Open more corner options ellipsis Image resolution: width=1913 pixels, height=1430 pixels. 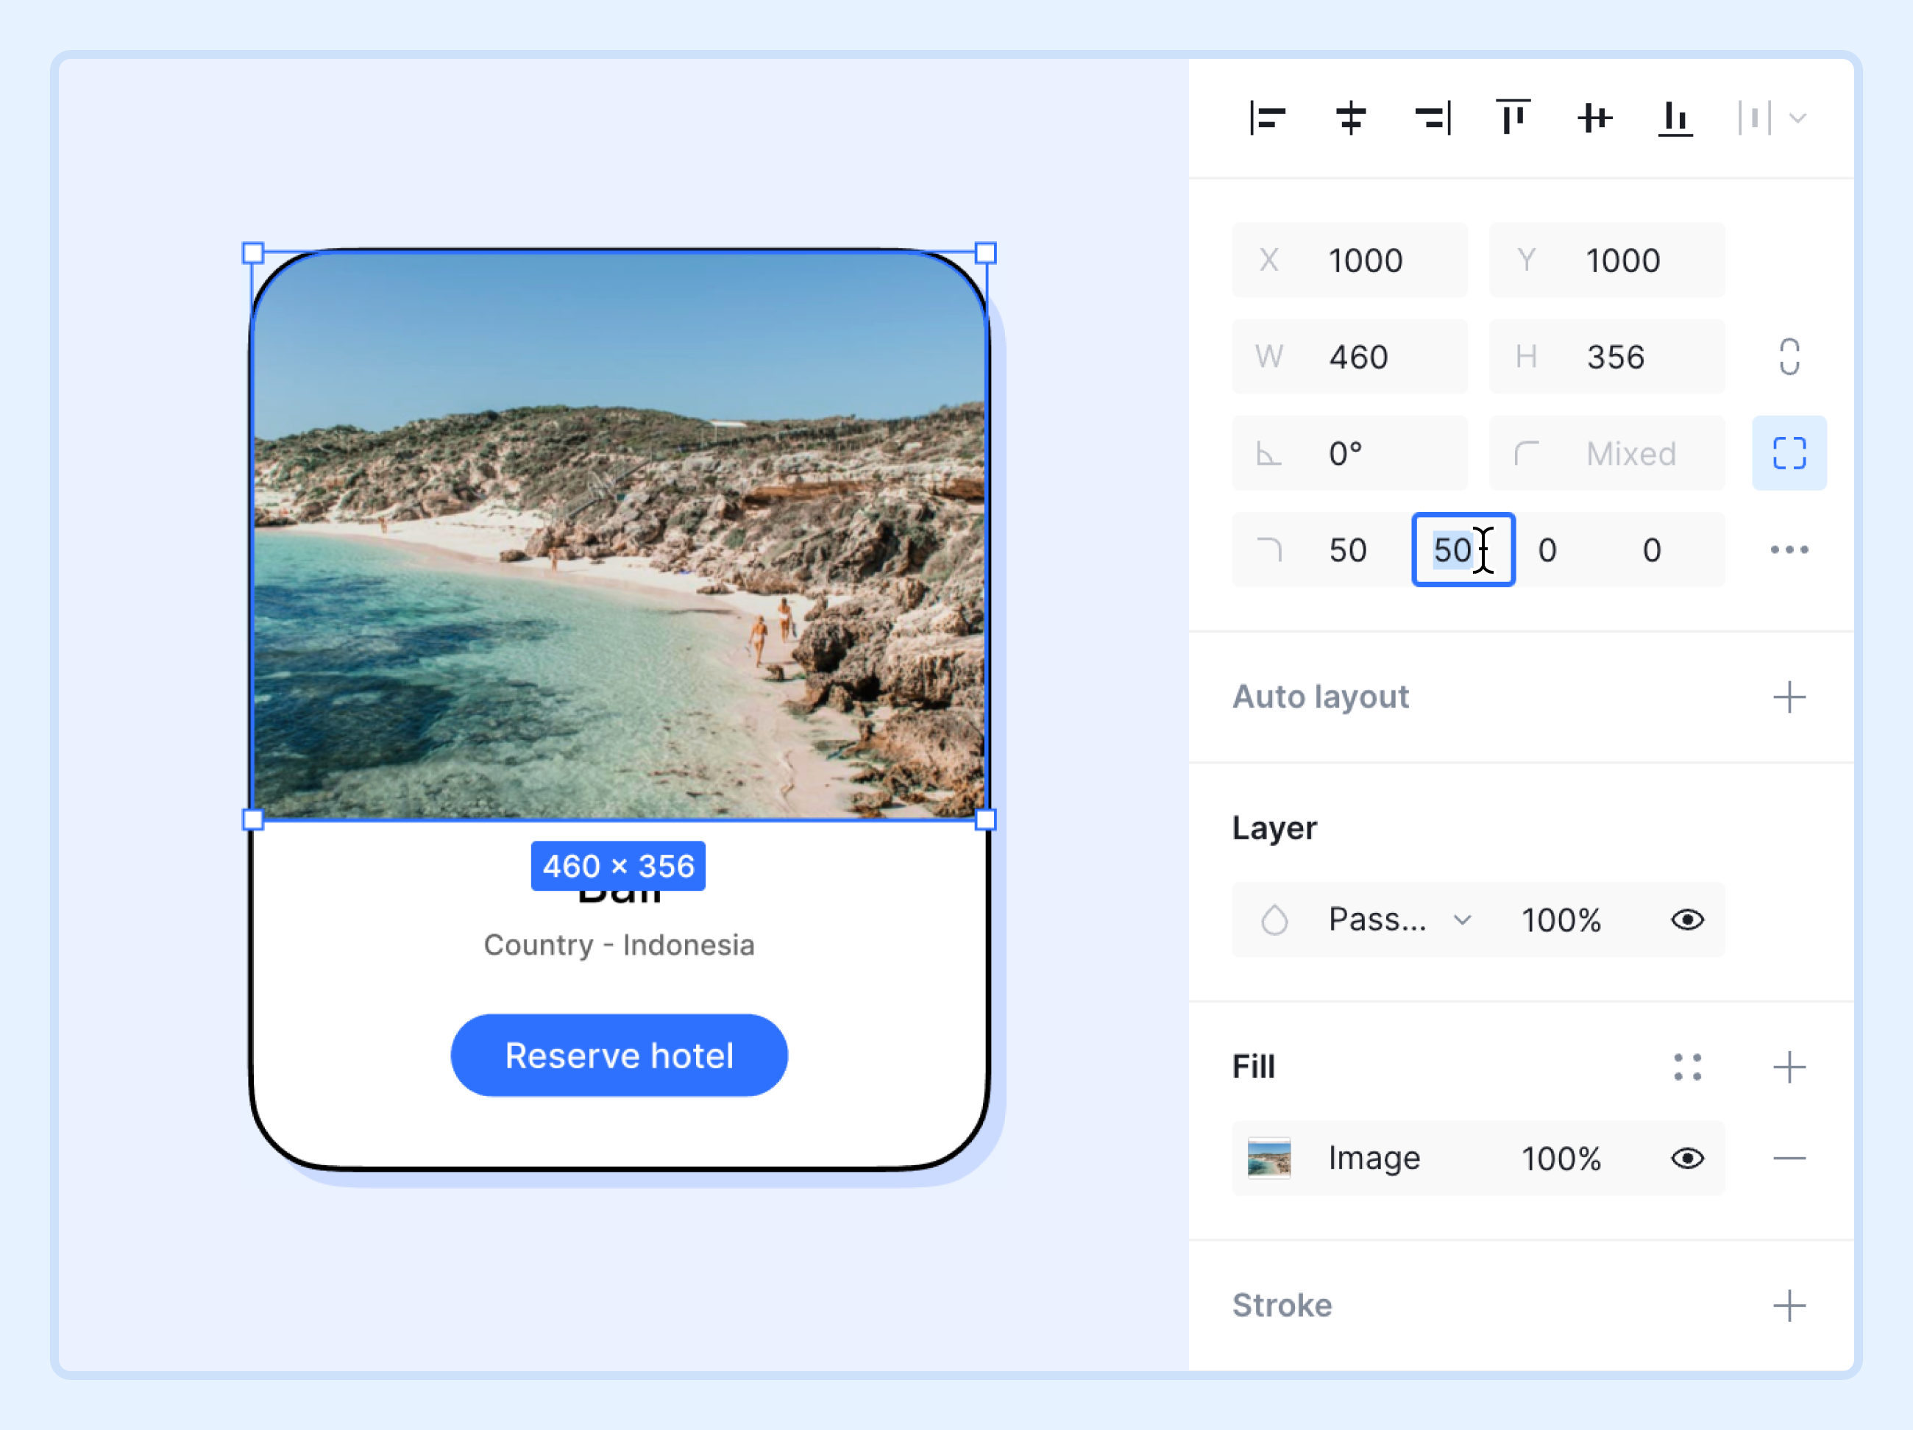pos(1789,550)
